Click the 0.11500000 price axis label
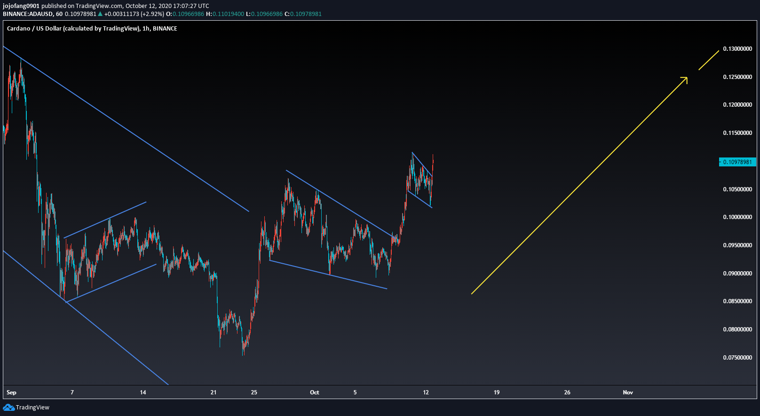 point(737,133)
